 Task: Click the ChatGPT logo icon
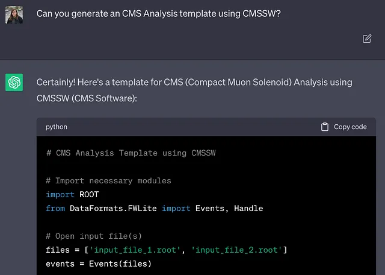[14, 82]
